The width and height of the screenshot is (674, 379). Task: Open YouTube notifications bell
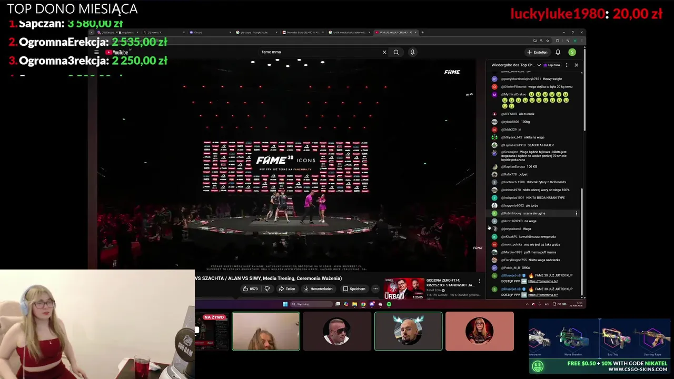pyautogui.click(x=558, y=52)
